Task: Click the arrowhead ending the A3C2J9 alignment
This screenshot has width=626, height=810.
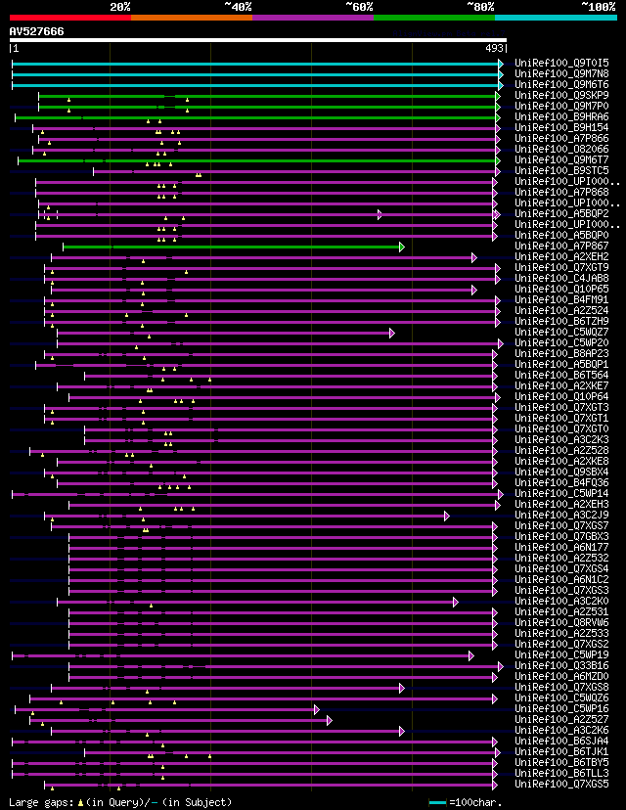Action: coord(447,517)
